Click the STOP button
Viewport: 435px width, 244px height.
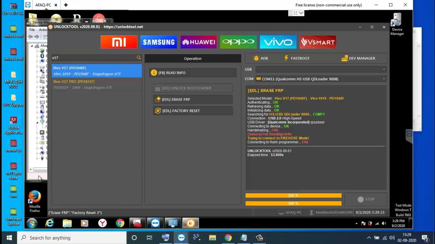[x=366, y=199]
